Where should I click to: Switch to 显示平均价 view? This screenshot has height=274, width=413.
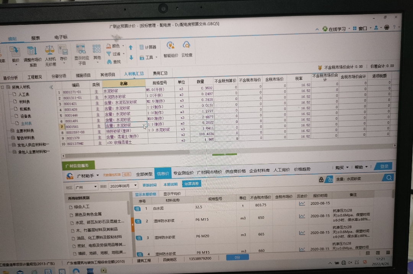[x=172, y=194]
